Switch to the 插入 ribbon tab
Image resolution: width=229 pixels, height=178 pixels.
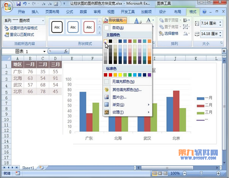coord(35,12)
